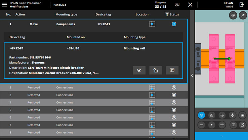Select the pan move arrows tool
Image resolution: width=248 pixels, height=140 pixels.
point(222,115)
